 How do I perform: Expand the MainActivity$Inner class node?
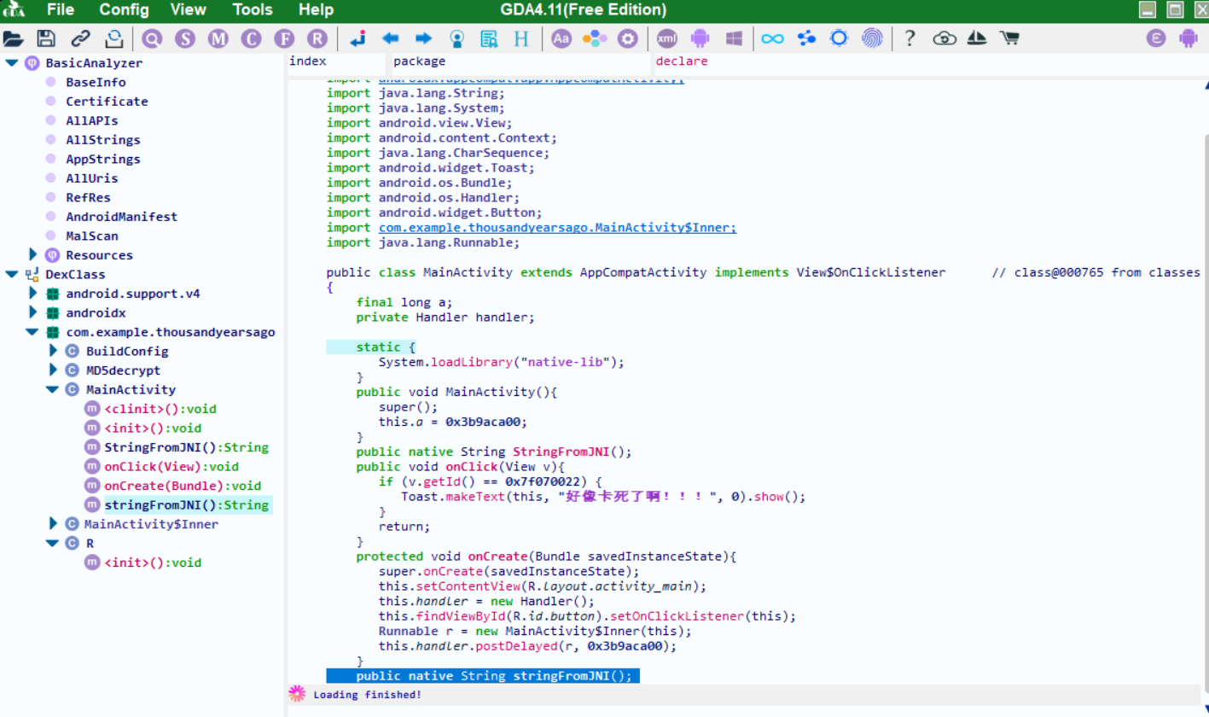click(54, 523)
